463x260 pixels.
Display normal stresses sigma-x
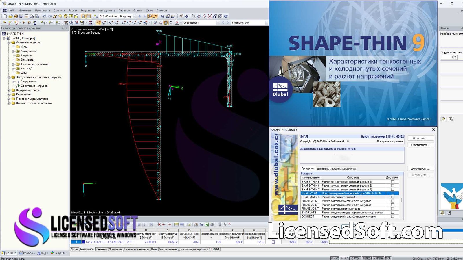pyautogui.click(x=124, y=23)
